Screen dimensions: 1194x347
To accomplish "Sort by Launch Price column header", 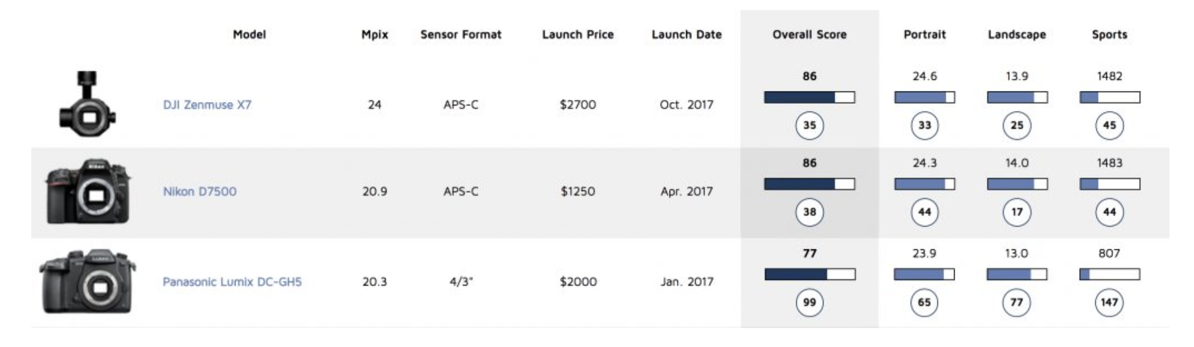I will pos(577,35).
